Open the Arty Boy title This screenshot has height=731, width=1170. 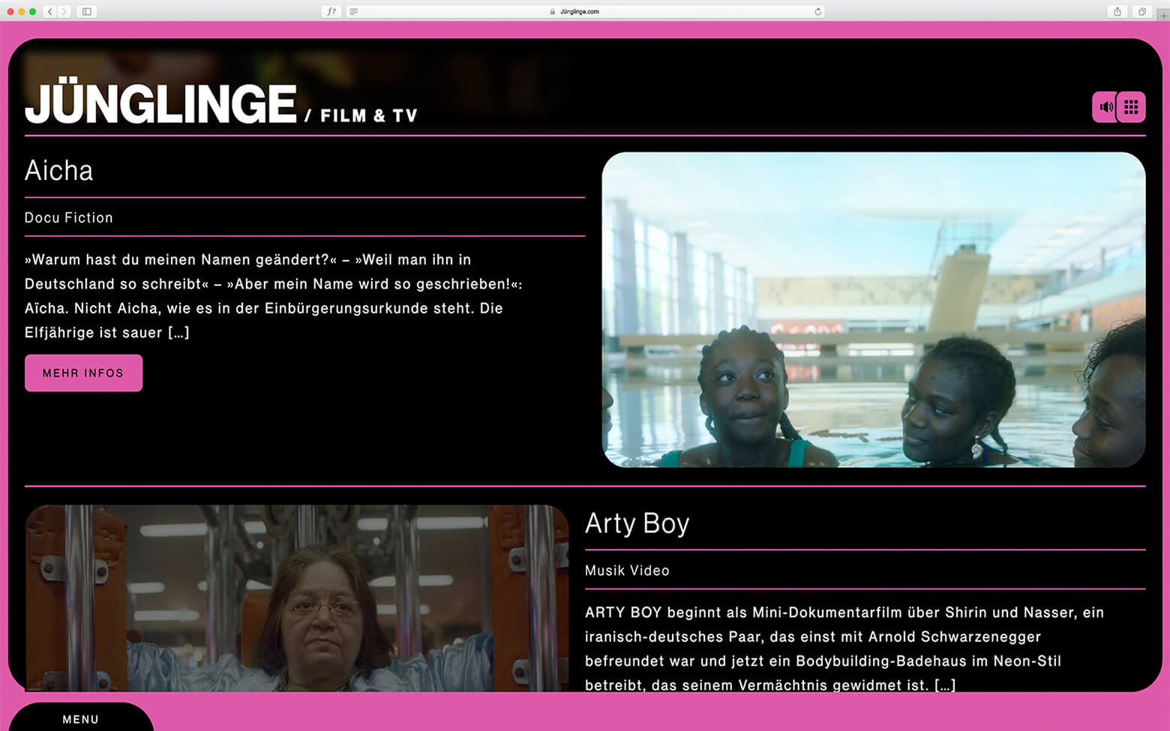pyautogui.click(x=637, y=523)
